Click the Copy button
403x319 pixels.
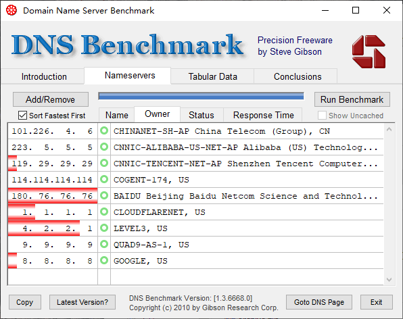[x=25, y=302]
